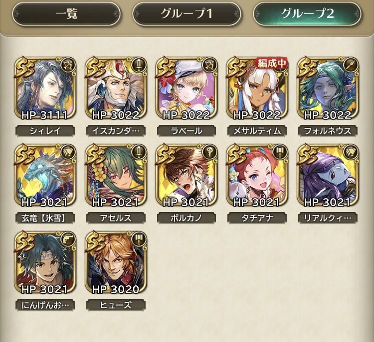Viewport: 374px width, 342px height.
Task: Click the フォルネウス name label
Action: (328, 131)
